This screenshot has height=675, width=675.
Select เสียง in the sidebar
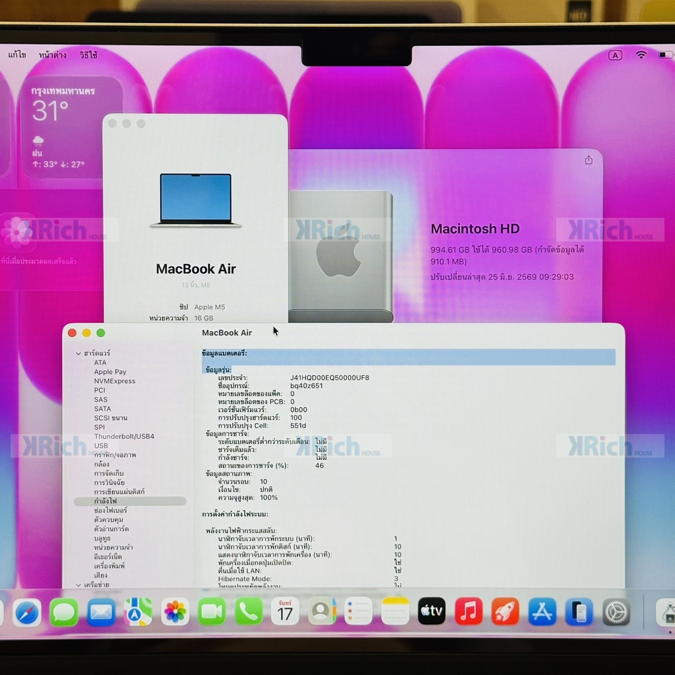click(100, 575)
